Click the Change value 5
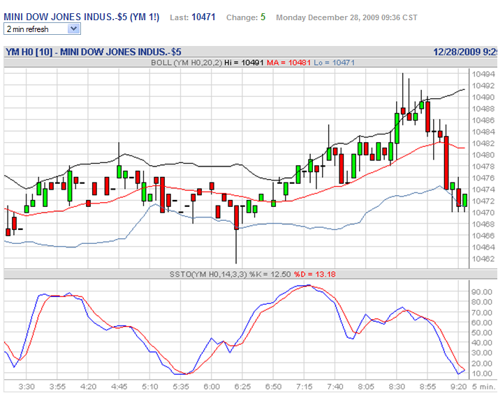Image resolution: width=498 pixels, height=400 pixels. click(x=263, y=17)
